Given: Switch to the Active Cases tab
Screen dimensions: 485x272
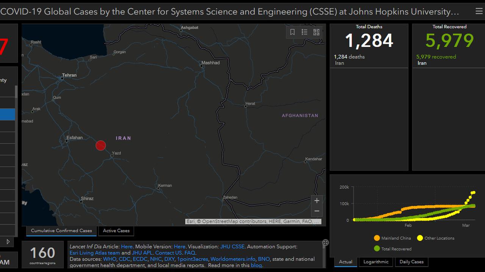Looking at the screenshot, I should (116, 230).
